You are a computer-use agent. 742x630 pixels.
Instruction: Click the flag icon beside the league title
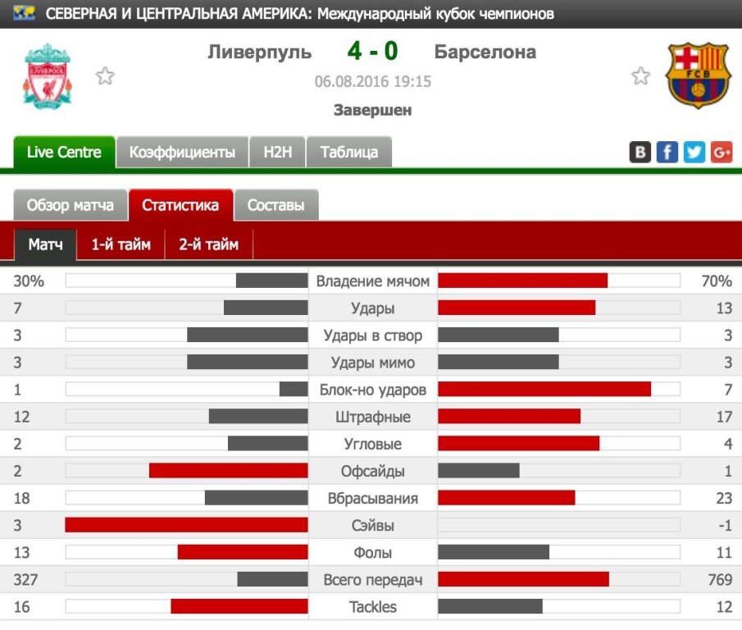tap(24, 13)
